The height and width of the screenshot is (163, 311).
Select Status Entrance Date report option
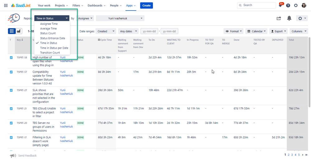pyautogui.click(x=52, y=38)
